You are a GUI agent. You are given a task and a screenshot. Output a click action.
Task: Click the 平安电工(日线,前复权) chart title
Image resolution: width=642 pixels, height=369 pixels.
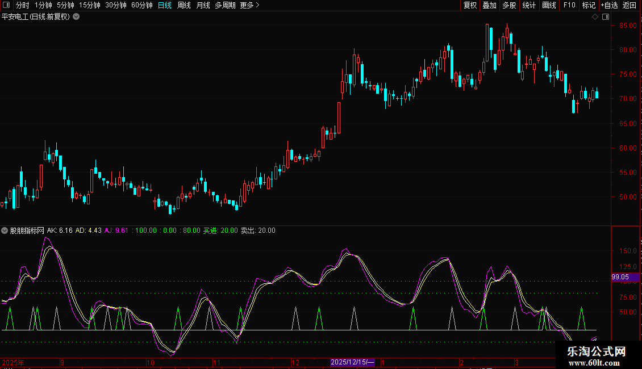tap(36, 17)
